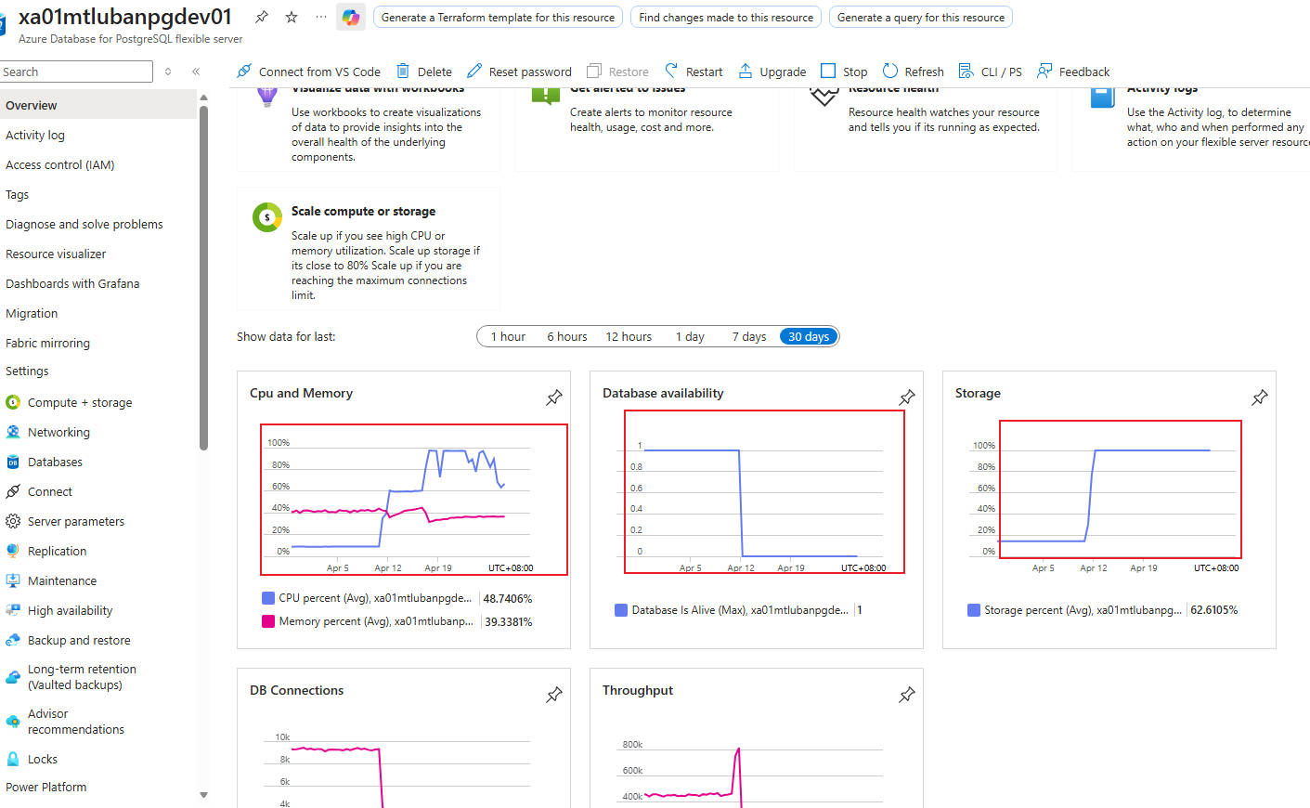Click the sidebar vertical scrollbar

[203, 277]
